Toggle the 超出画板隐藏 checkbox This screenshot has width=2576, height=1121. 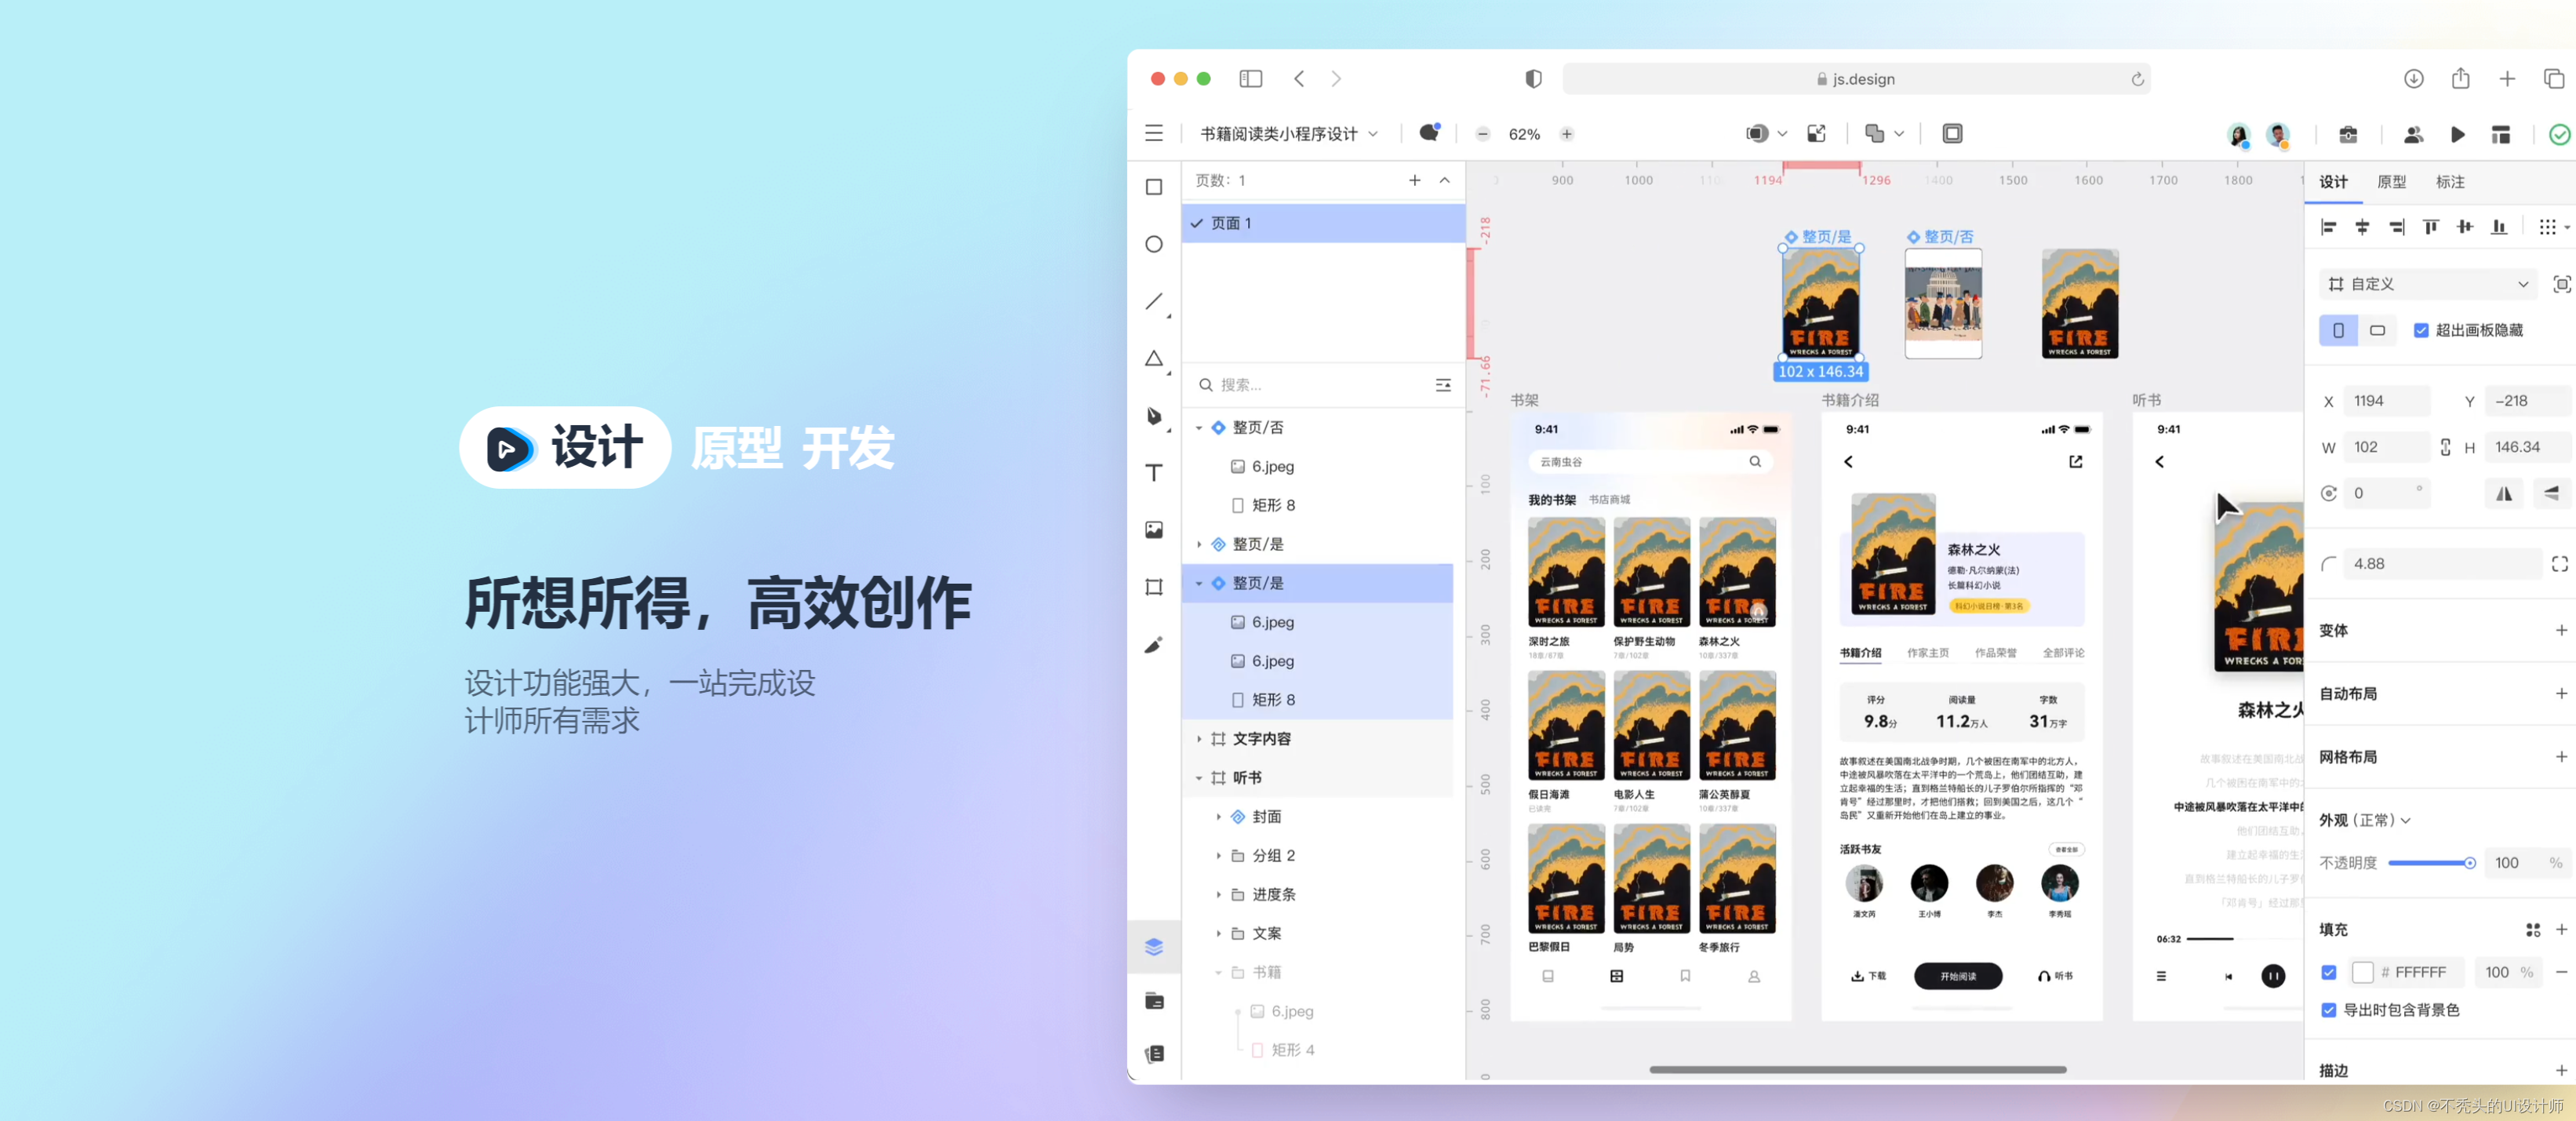pos(2421,330)
